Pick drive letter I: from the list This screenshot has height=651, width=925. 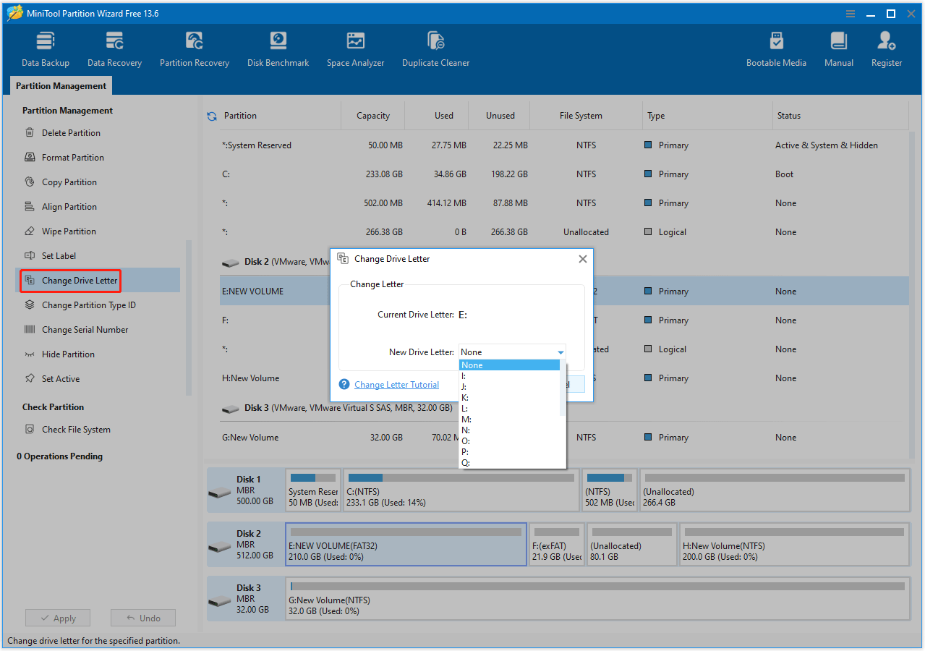[x=509, y=376]
